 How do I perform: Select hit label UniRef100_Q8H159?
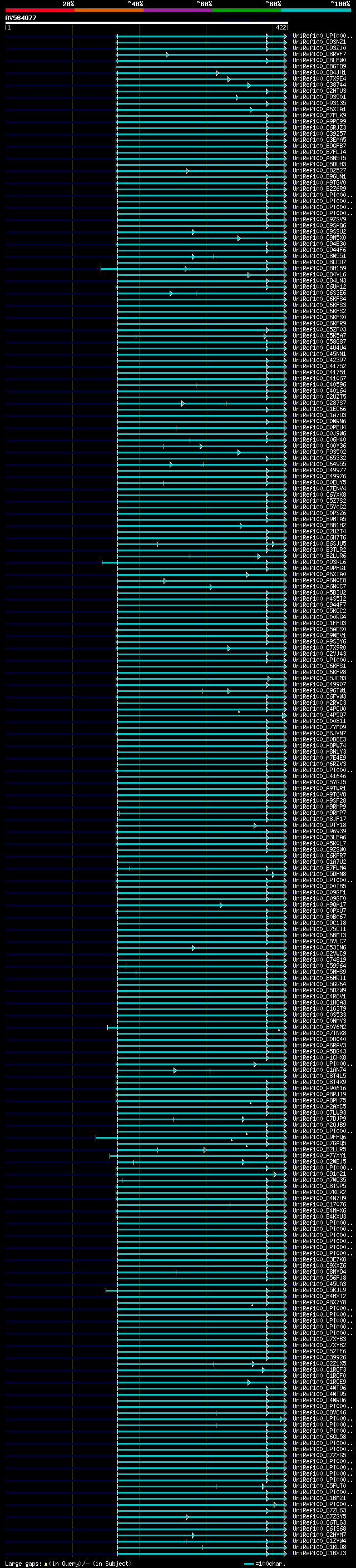coord(319,269)
